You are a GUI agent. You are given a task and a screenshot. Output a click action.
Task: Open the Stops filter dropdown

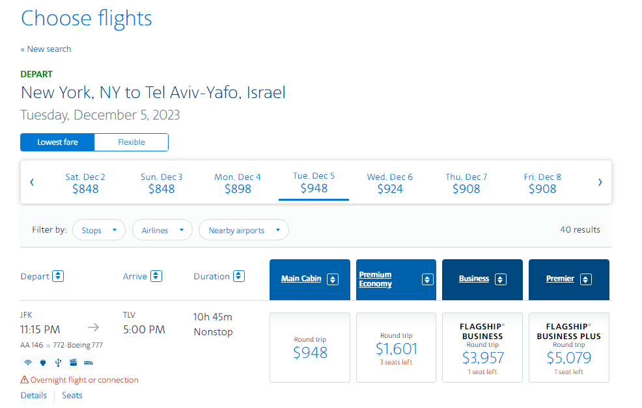click(99, 230)
